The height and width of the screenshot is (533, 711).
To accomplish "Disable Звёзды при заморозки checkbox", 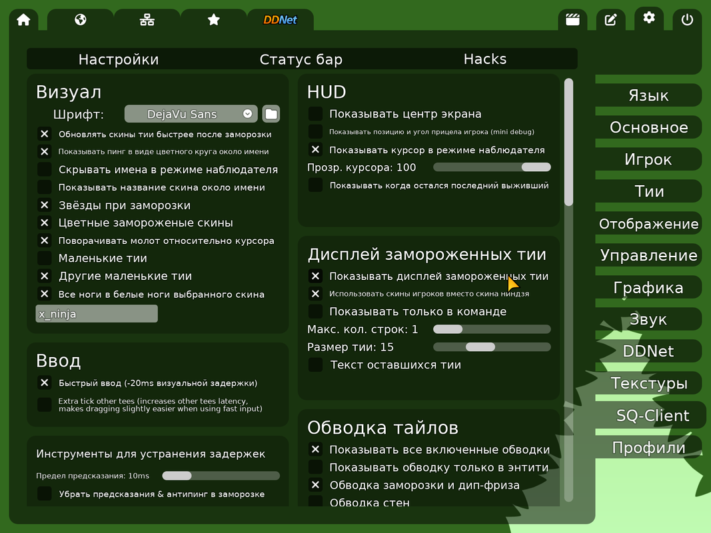I will pos(45,205).
